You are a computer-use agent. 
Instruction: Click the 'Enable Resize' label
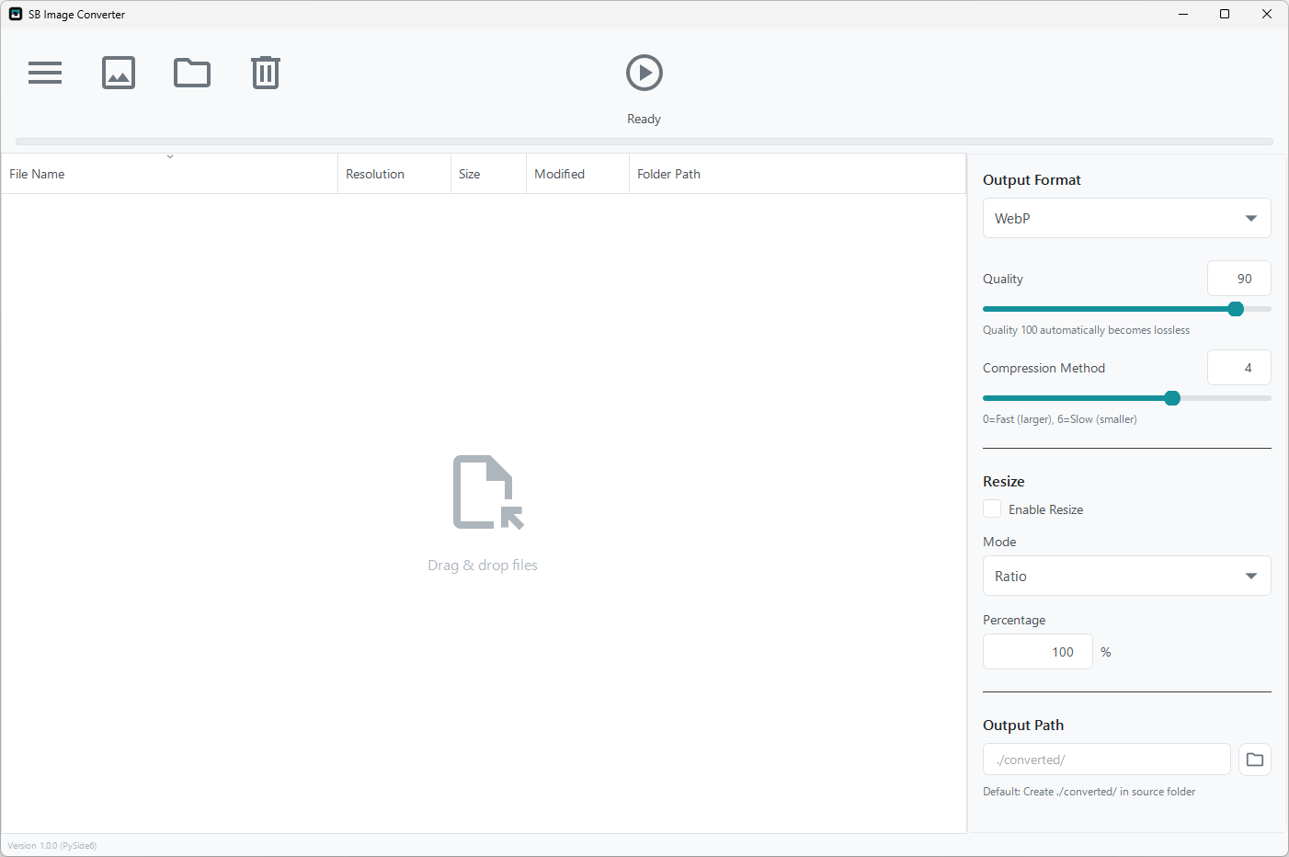coord(1046,509)
